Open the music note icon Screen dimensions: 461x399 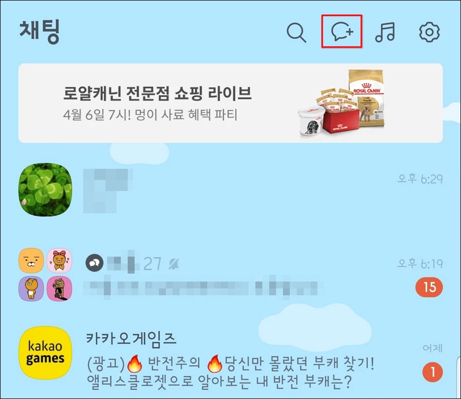(x=385, y=32)
